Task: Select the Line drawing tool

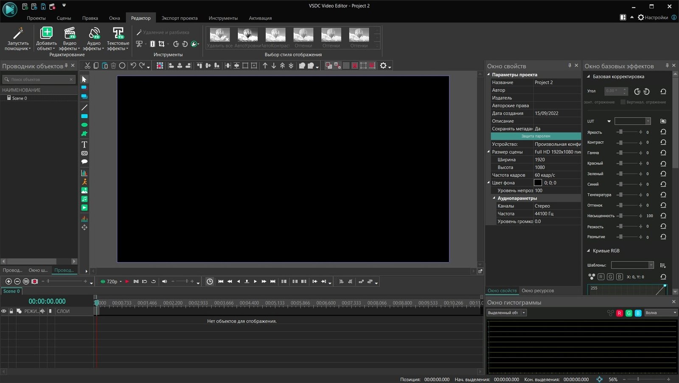Action: pos(84,107)
